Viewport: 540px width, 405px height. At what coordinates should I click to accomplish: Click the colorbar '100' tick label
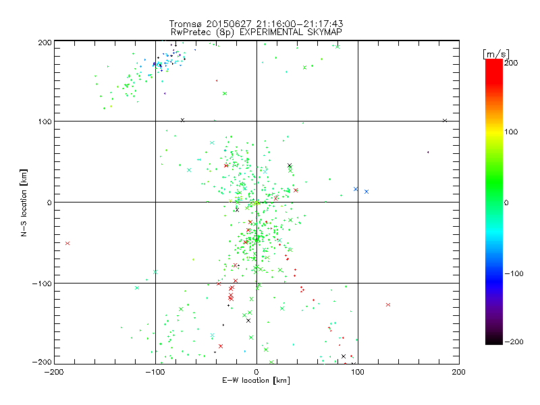coord(511,132)
